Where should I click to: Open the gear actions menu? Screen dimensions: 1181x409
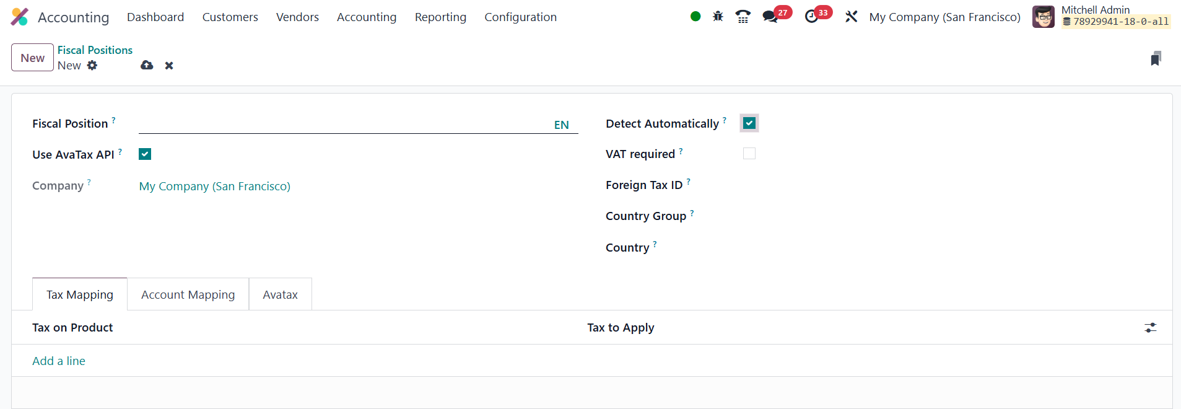[92, 65]
